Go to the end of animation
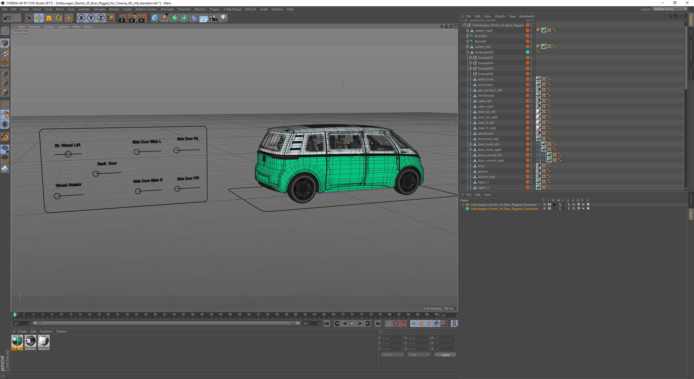This screenshot has width=694, height=379. [378, 324]
